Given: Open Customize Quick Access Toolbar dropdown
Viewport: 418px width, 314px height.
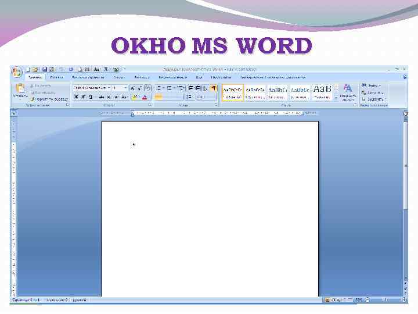Looking at the screenshot, I should tap(124, 69).
